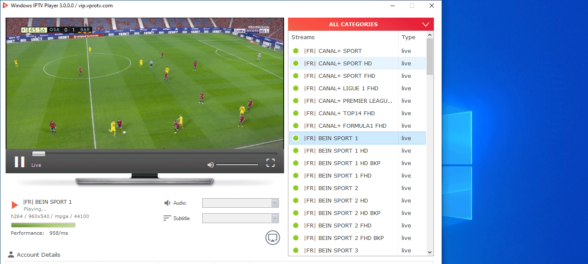
Task: Select stream |FR| BEIN SPORT 1 FHD
Action: 357,175
